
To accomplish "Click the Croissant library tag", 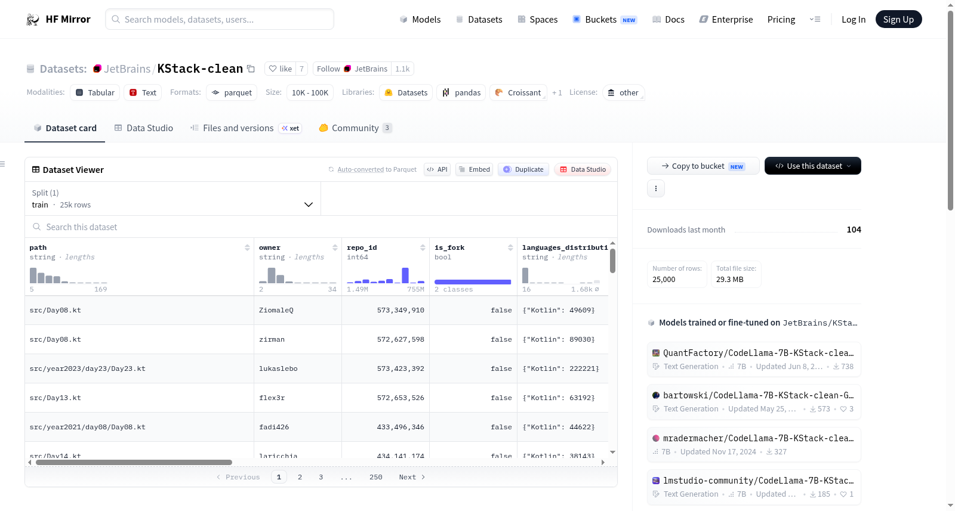I will (518, 92).
